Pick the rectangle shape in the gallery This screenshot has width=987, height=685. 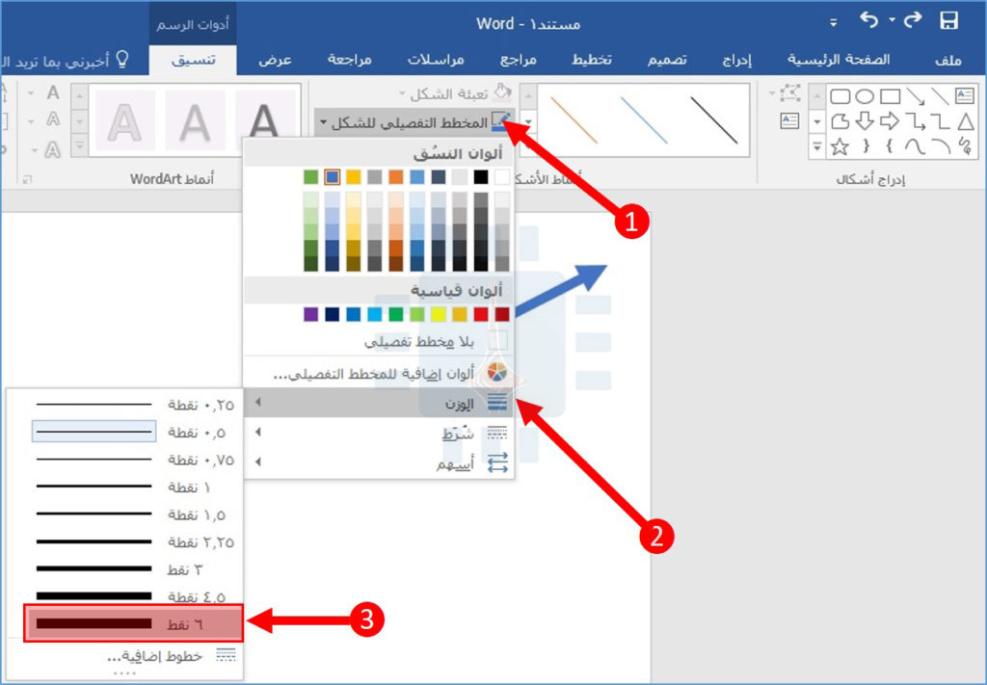(890, 96)
